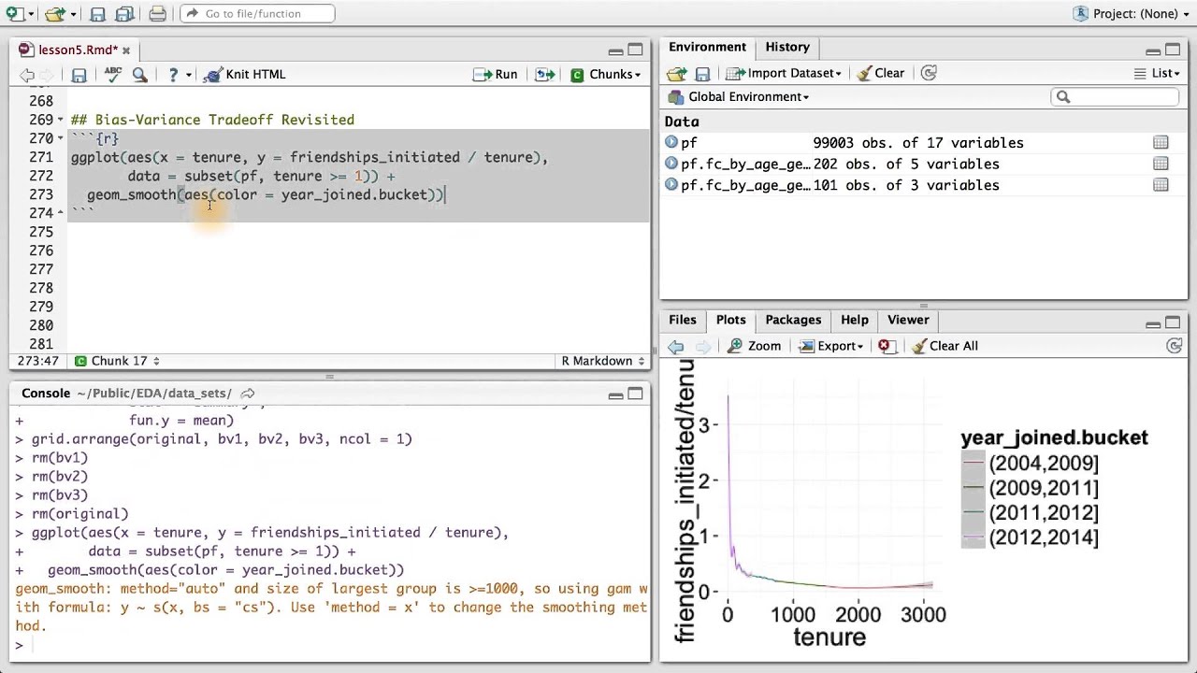Click the Save All icon
The image size is (1197, 673).
click(123, 14)
